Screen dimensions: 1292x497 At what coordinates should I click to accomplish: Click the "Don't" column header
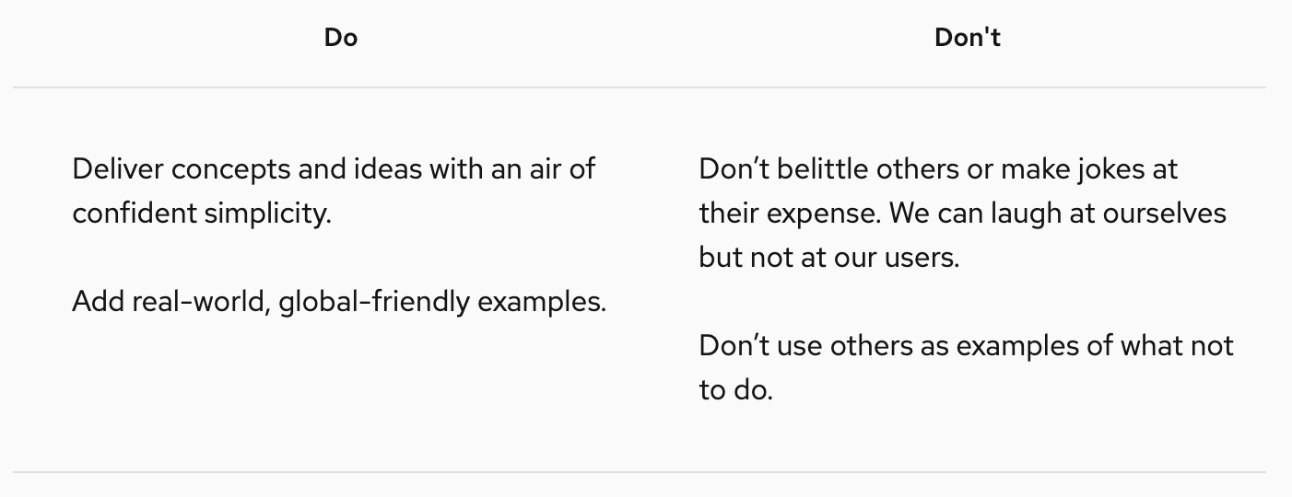(967, 38)
